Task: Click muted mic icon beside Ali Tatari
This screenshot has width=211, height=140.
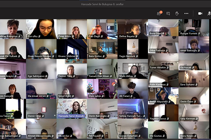Action: click(131, 96)
